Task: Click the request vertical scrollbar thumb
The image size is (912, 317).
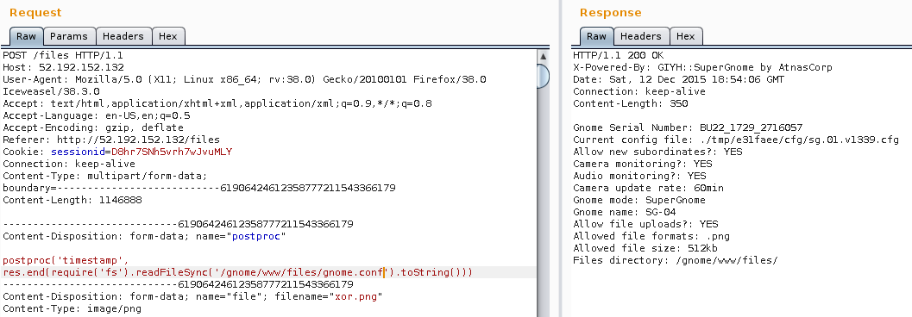Action: 544,76
